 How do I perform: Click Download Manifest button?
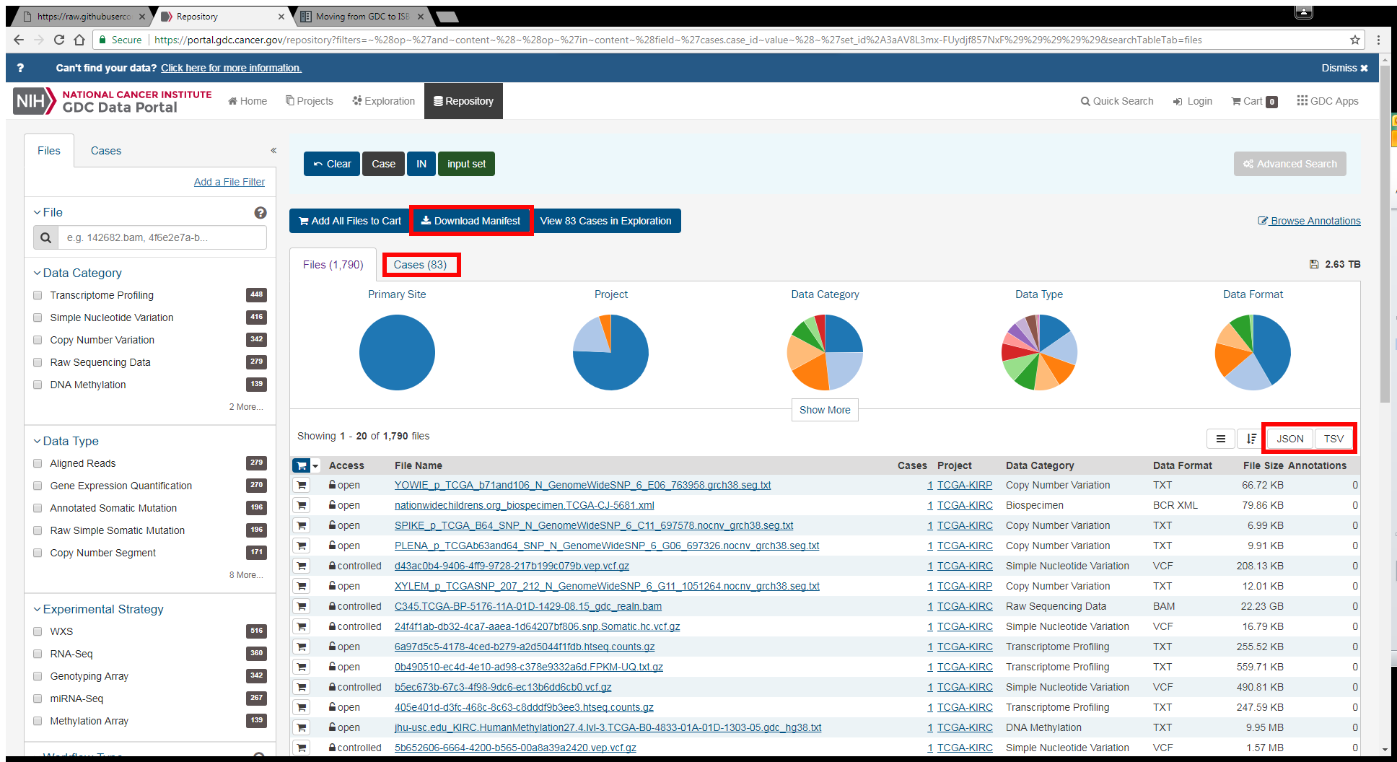470,221
